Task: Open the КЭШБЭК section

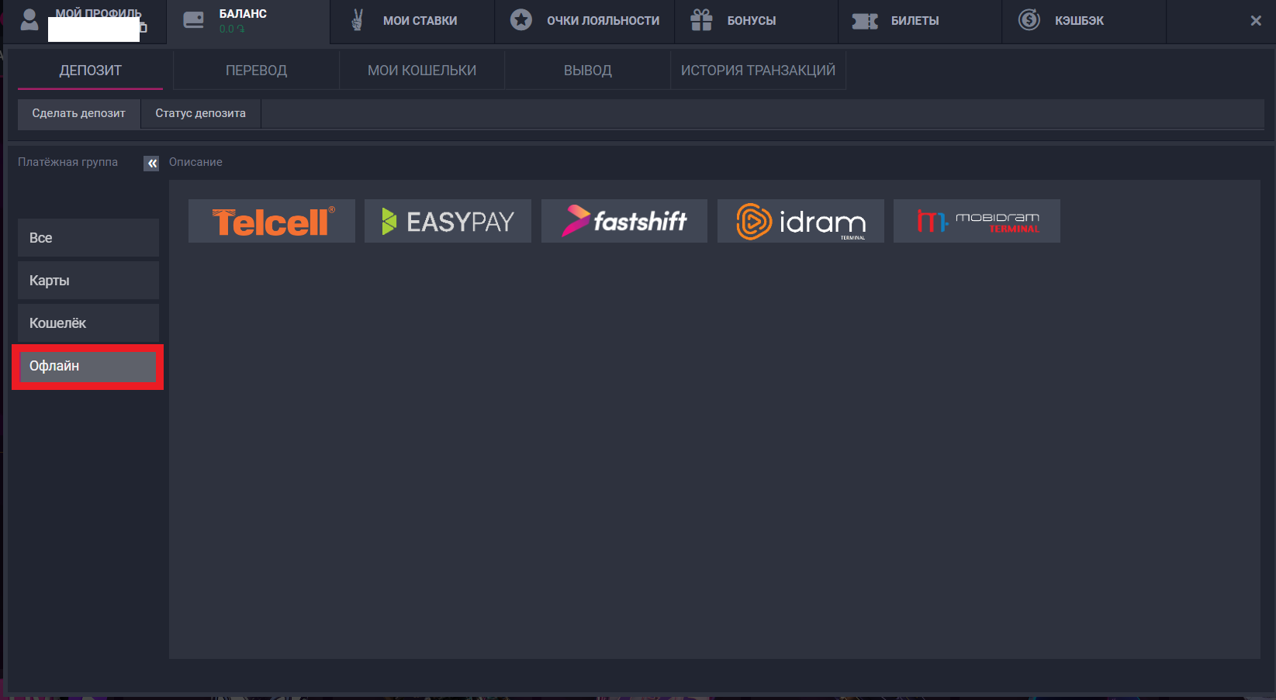Action: [x=1084, y=22]
